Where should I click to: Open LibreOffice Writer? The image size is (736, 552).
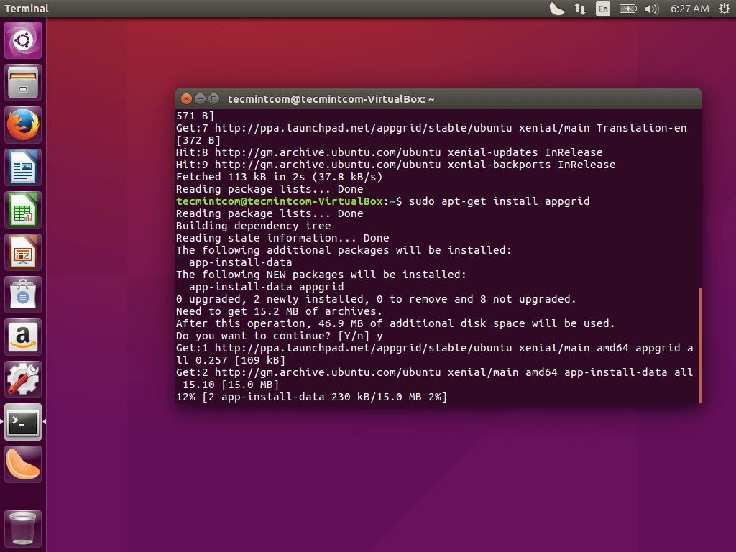pos(22,167)
